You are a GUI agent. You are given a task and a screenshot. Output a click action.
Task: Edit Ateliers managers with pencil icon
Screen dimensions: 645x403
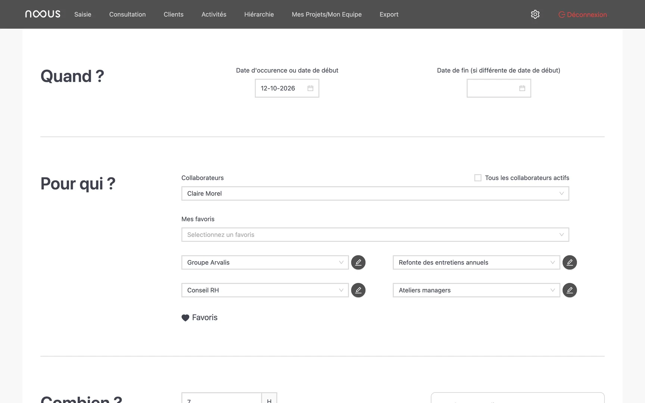click(x=570, y=290)
